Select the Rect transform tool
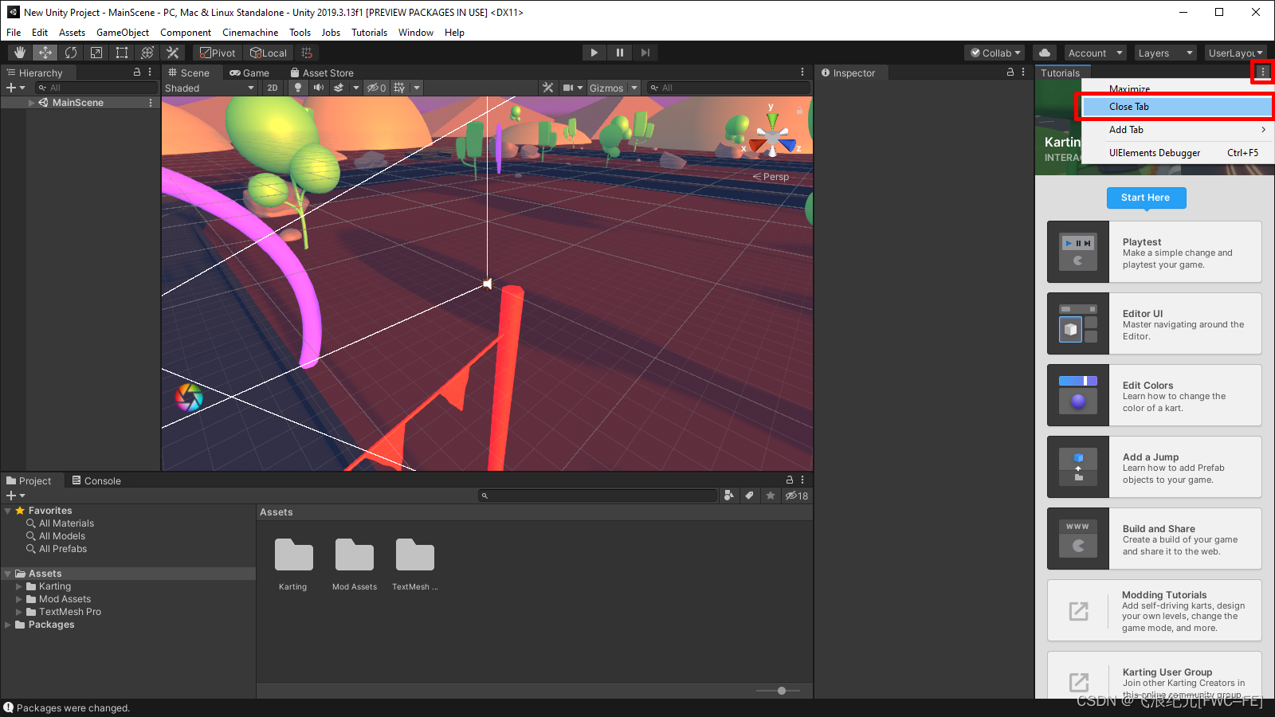 point(122,53)
